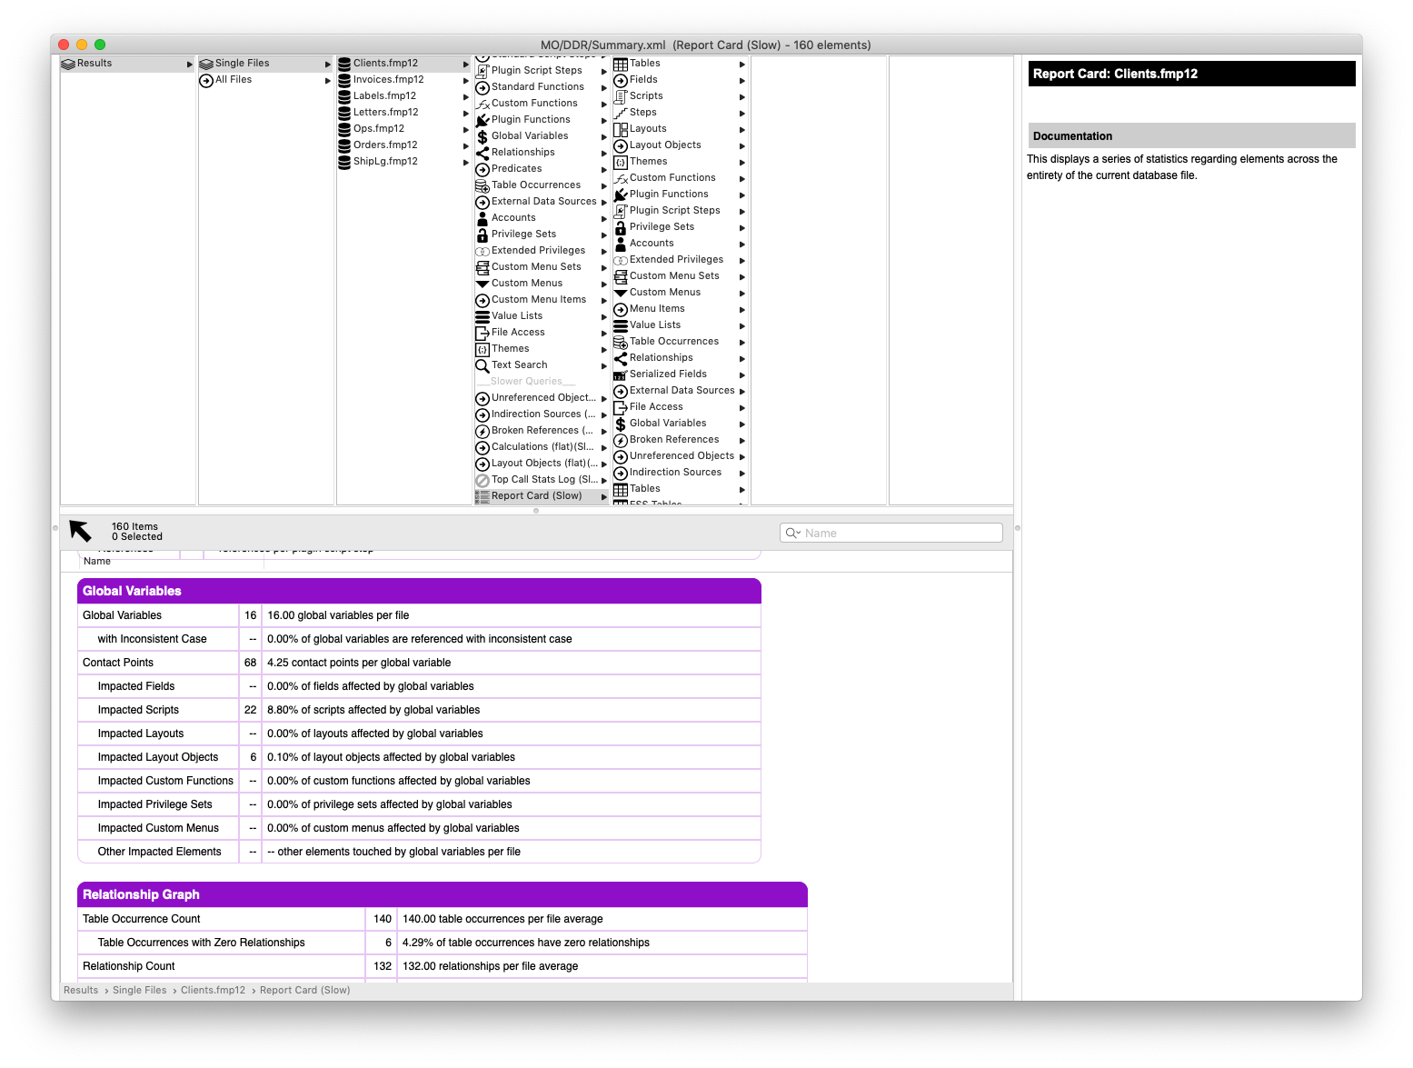Open Unreferenced Object... slow query
This screenshot has height=1068, width=1413.
pos(543,397)
